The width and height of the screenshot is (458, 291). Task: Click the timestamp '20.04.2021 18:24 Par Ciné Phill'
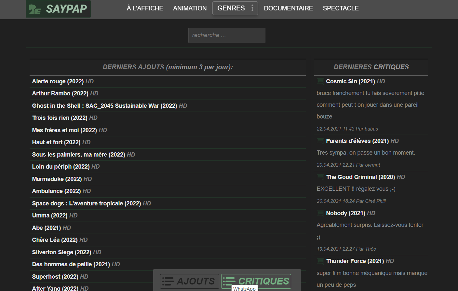(x=351, y=201)
